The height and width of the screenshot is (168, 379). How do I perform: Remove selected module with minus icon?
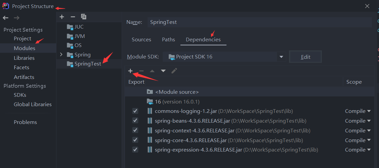tap(73, 17)
